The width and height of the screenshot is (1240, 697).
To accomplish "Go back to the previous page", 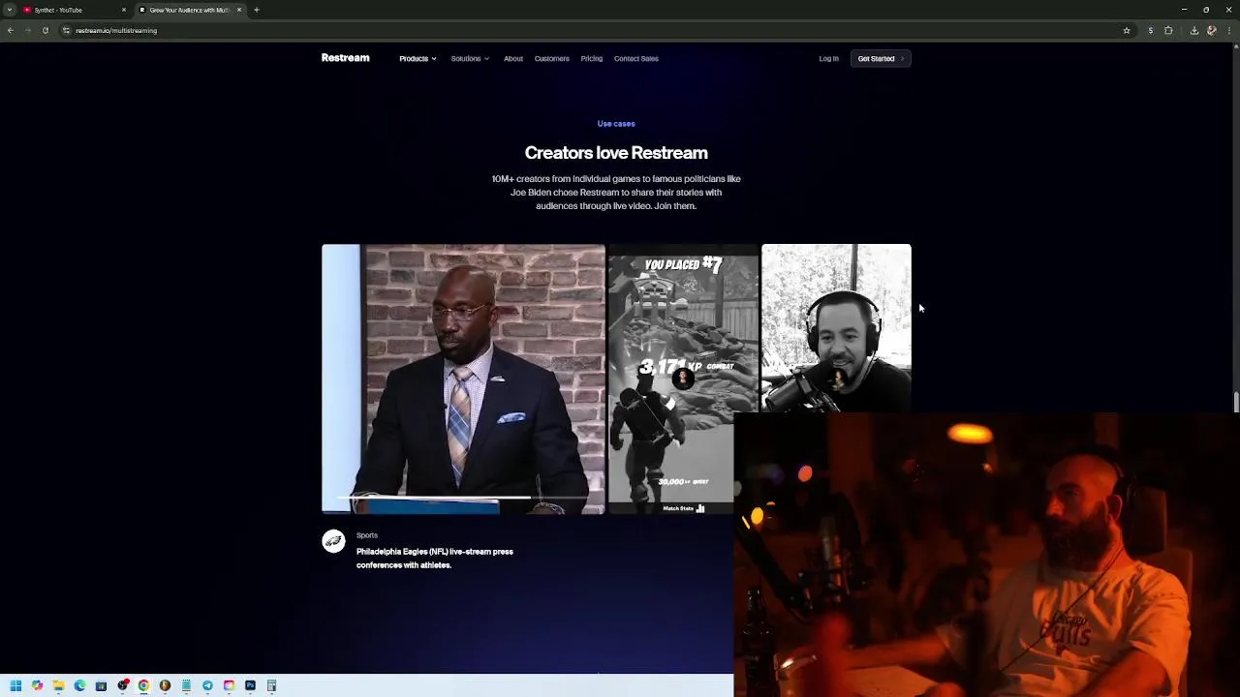I will (x=10, y=30).
